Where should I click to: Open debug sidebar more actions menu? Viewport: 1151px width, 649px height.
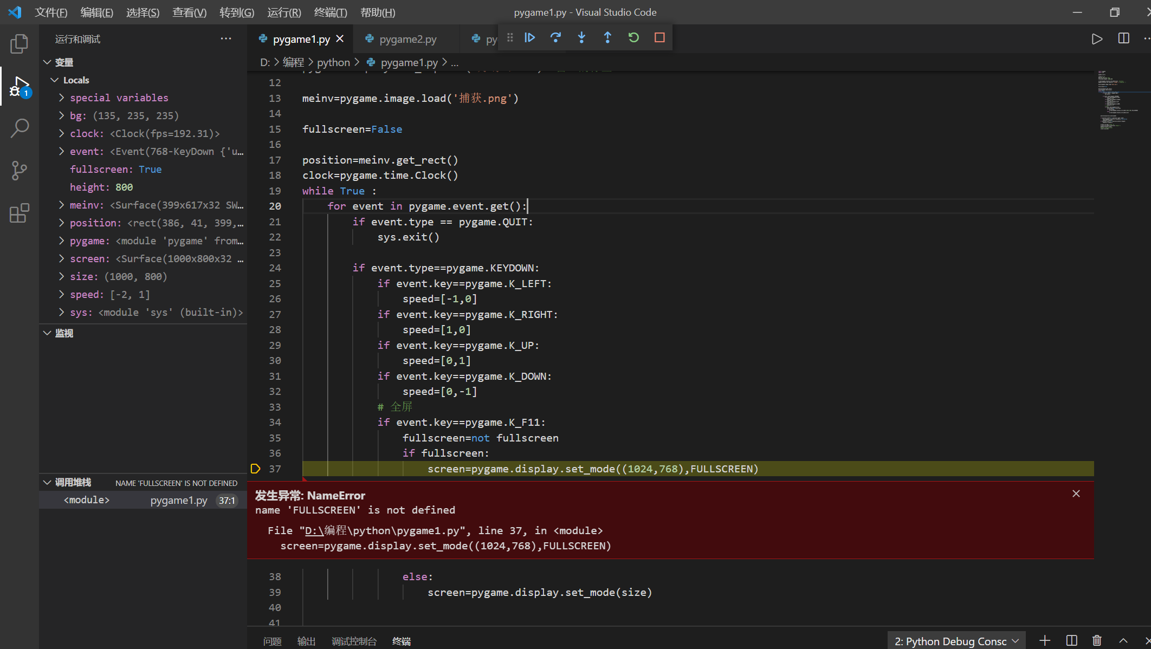point(226,39)
